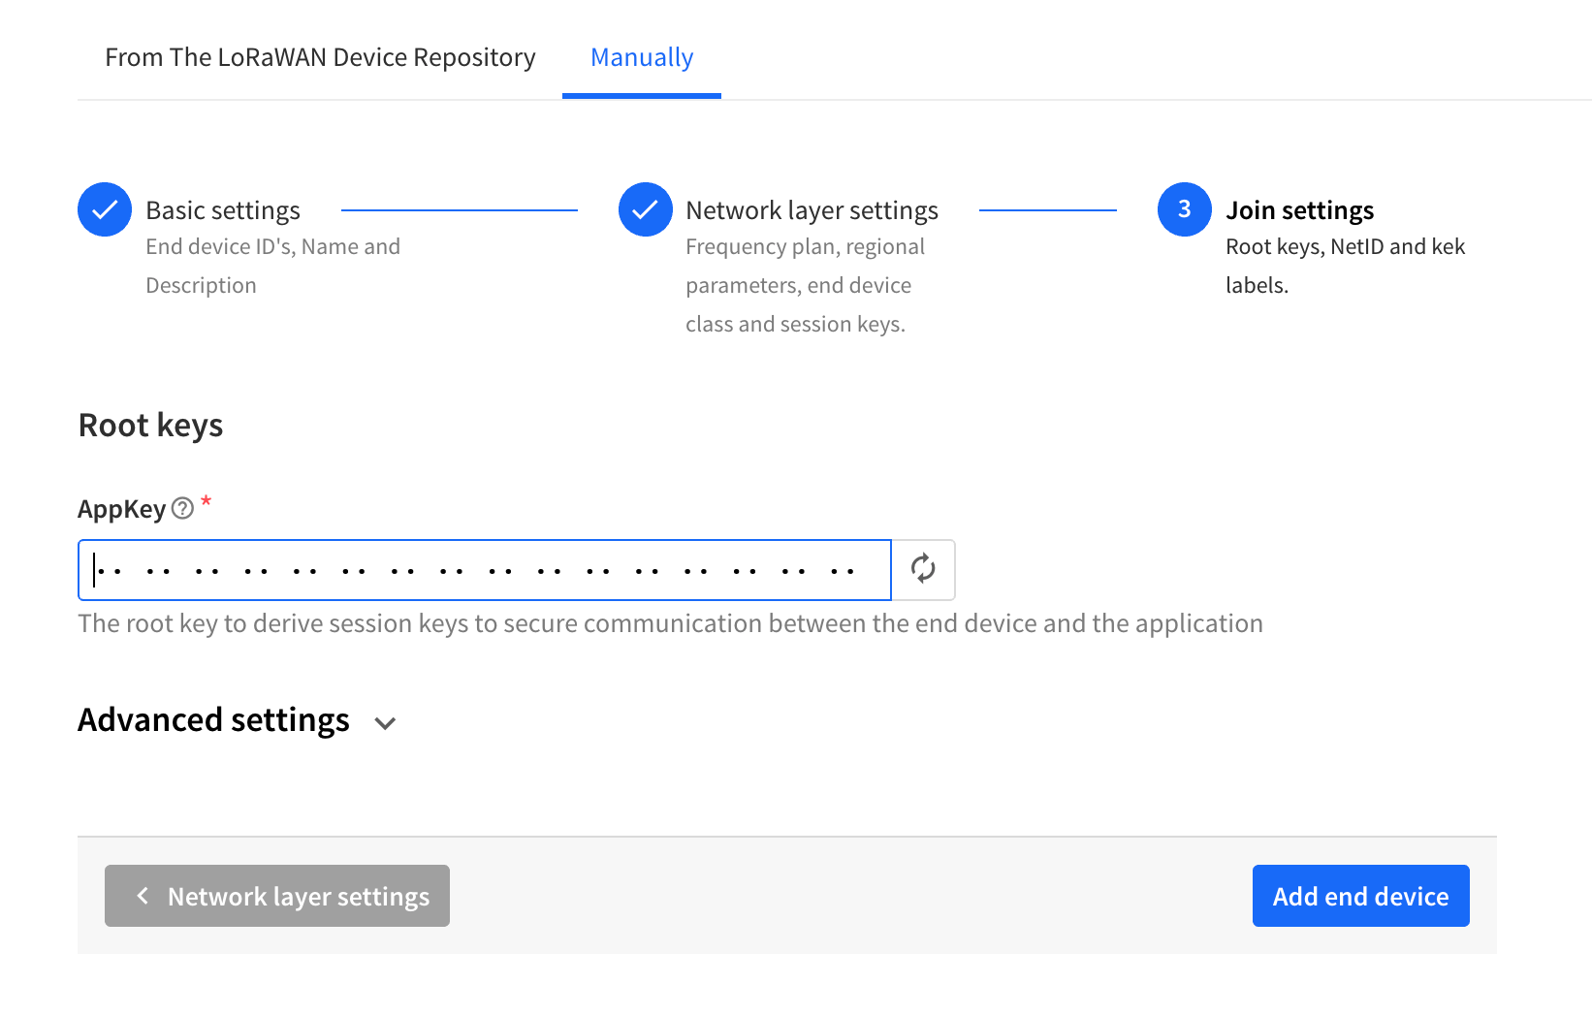Select the Manually tab
The image size is (1592, 1016).
coord(642,57)
